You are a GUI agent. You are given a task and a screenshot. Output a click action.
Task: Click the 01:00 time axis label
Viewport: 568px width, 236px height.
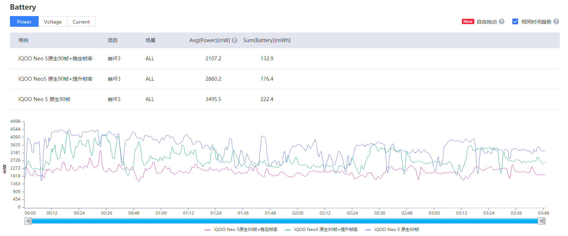(x=161, y=213)
